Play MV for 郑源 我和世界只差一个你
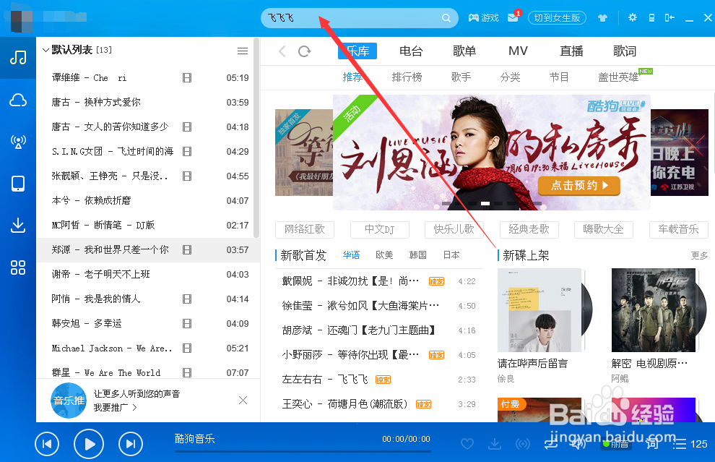715x462 pixels. coord(187,249)
